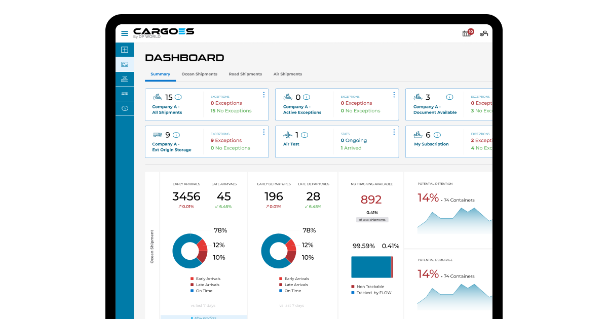The height and width of the screenshot is (319, 608).
Task: Open Company A - Ext Origin Storage link
Action: click(172, 147)
